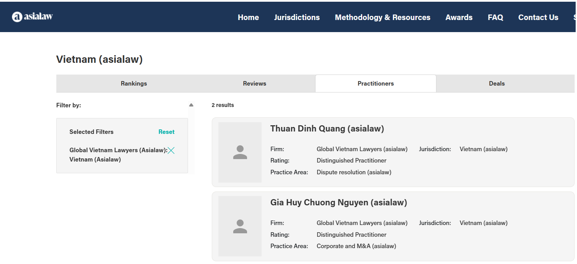Click the Filter by: label
577x264 pixels.
tap(68, 105)
